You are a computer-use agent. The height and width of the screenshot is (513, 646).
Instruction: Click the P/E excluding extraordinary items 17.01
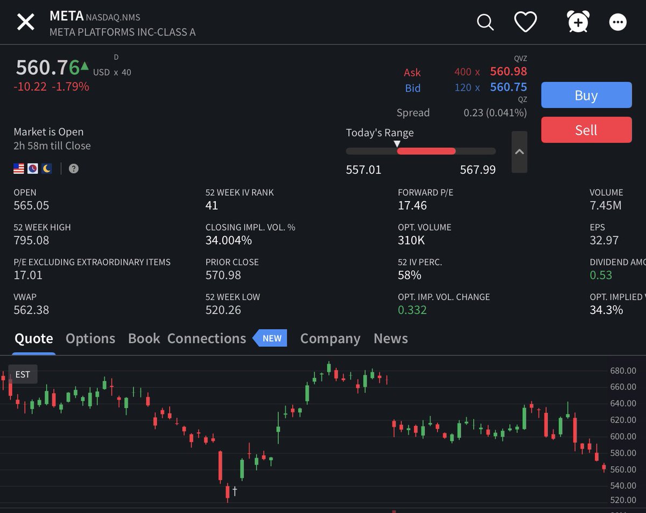coord(28,275)
